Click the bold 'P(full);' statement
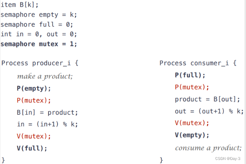This screenshot has height=164, width=246. tap(190, 75)
